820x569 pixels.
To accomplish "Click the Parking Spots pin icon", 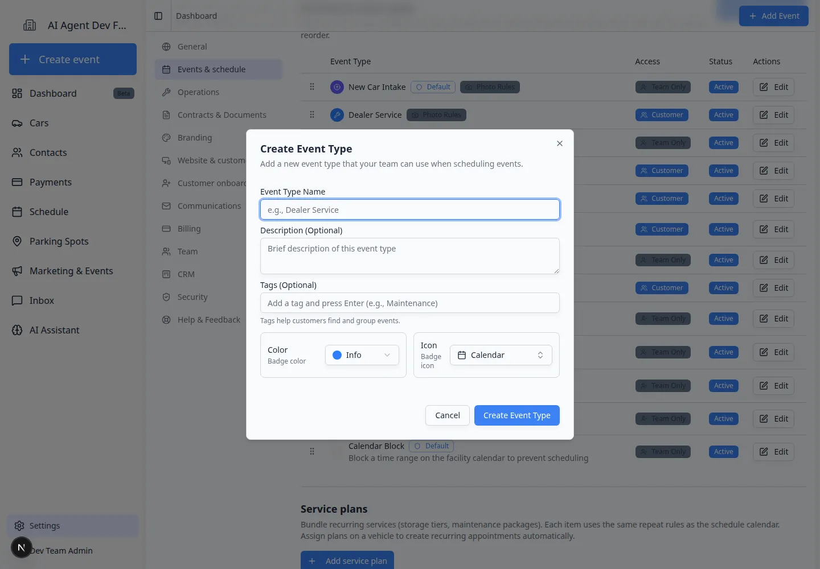I will pos(17,241).
